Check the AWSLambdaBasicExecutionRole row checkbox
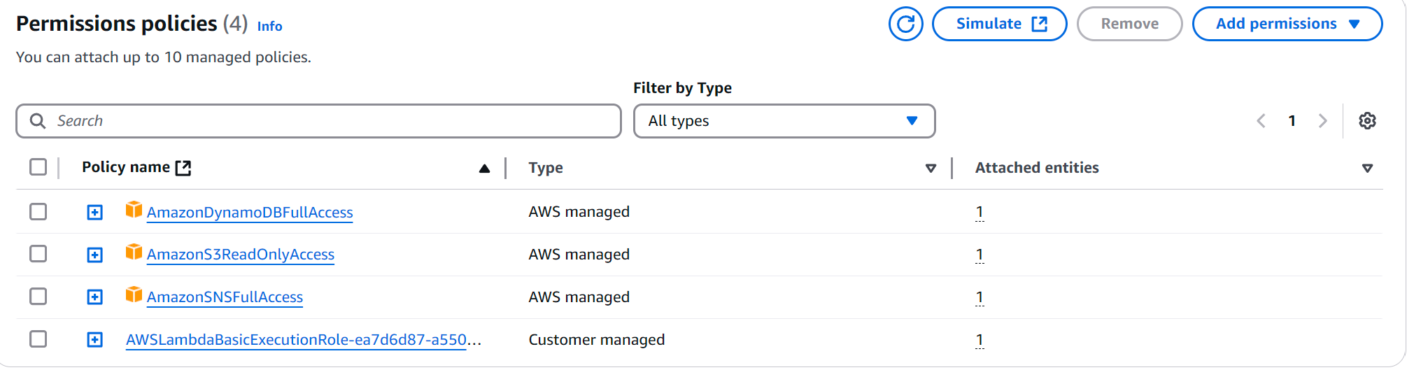Image resolution: width=1407 pixels, height=370 pixels. coord(38,339)
